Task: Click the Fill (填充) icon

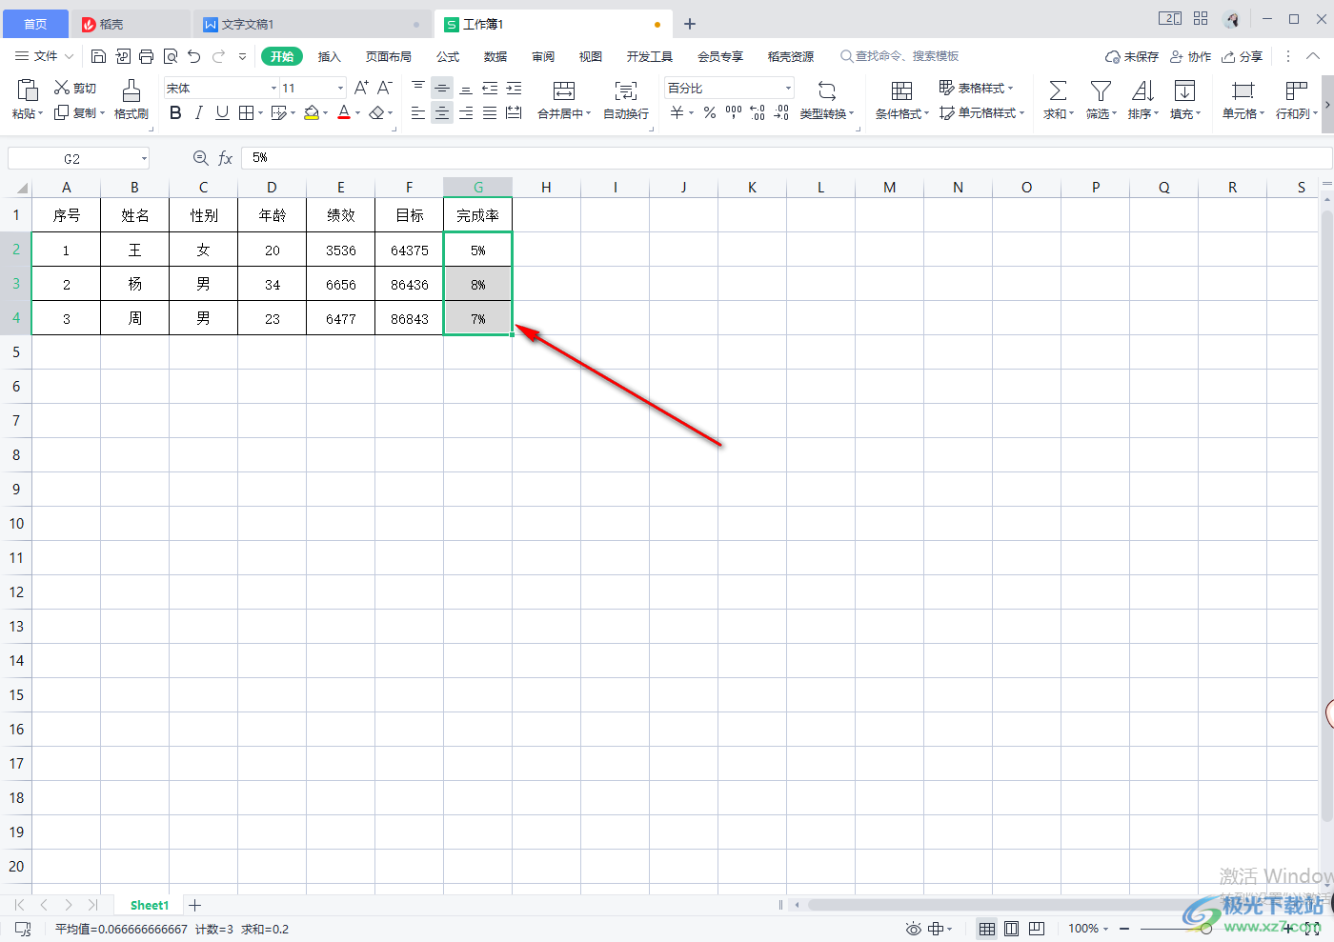Action: tap(1184, 90)
